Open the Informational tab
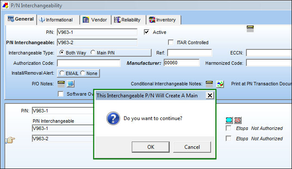Viewport: 292px width, 169px height. pyautogui.click(x=58, y=20)
